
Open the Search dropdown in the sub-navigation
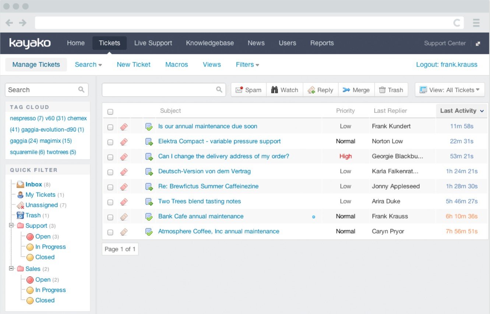coord(88,65)
